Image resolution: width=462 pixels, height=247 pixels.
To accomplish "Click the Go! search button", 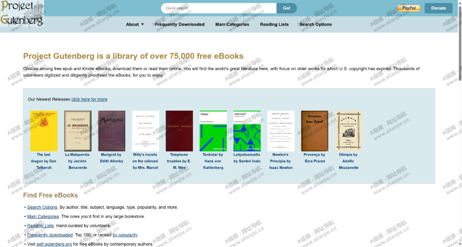I will click(x=287, y=8).
